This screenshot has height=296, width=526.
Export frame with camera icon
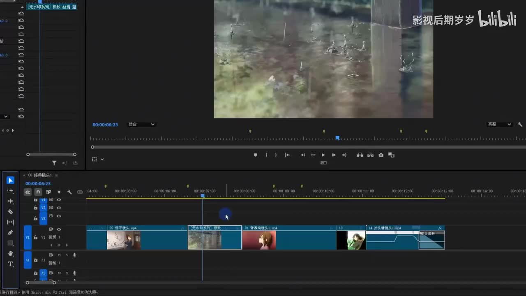(381, 155)
